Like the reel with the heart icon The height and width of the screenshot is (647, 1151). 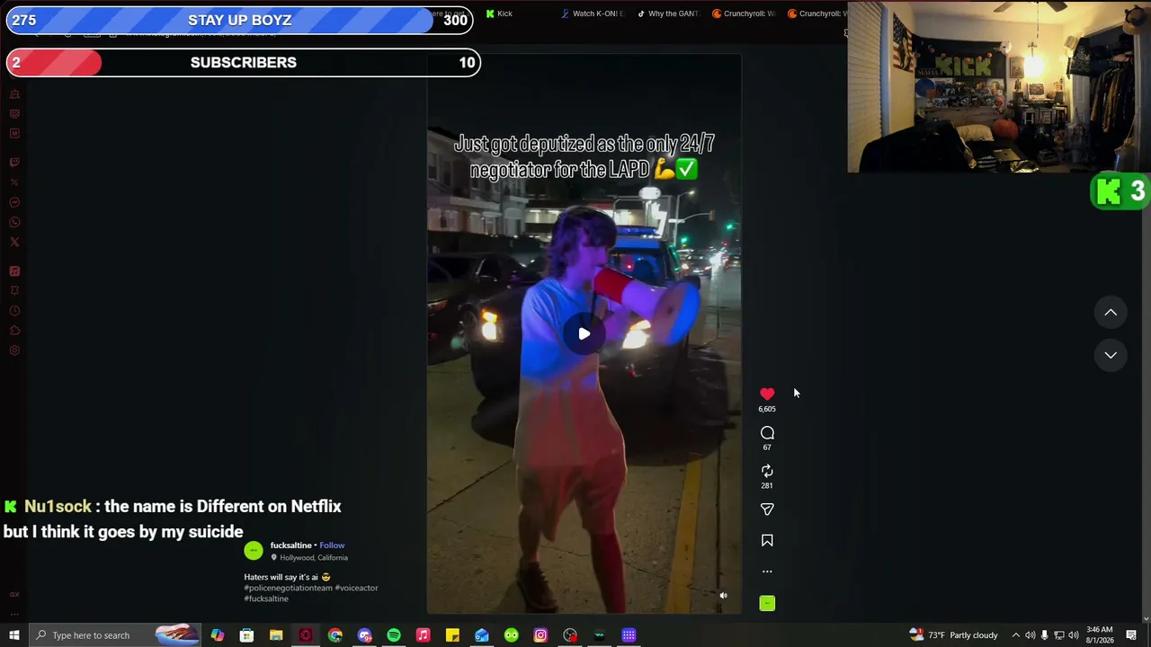coord(767,394)
